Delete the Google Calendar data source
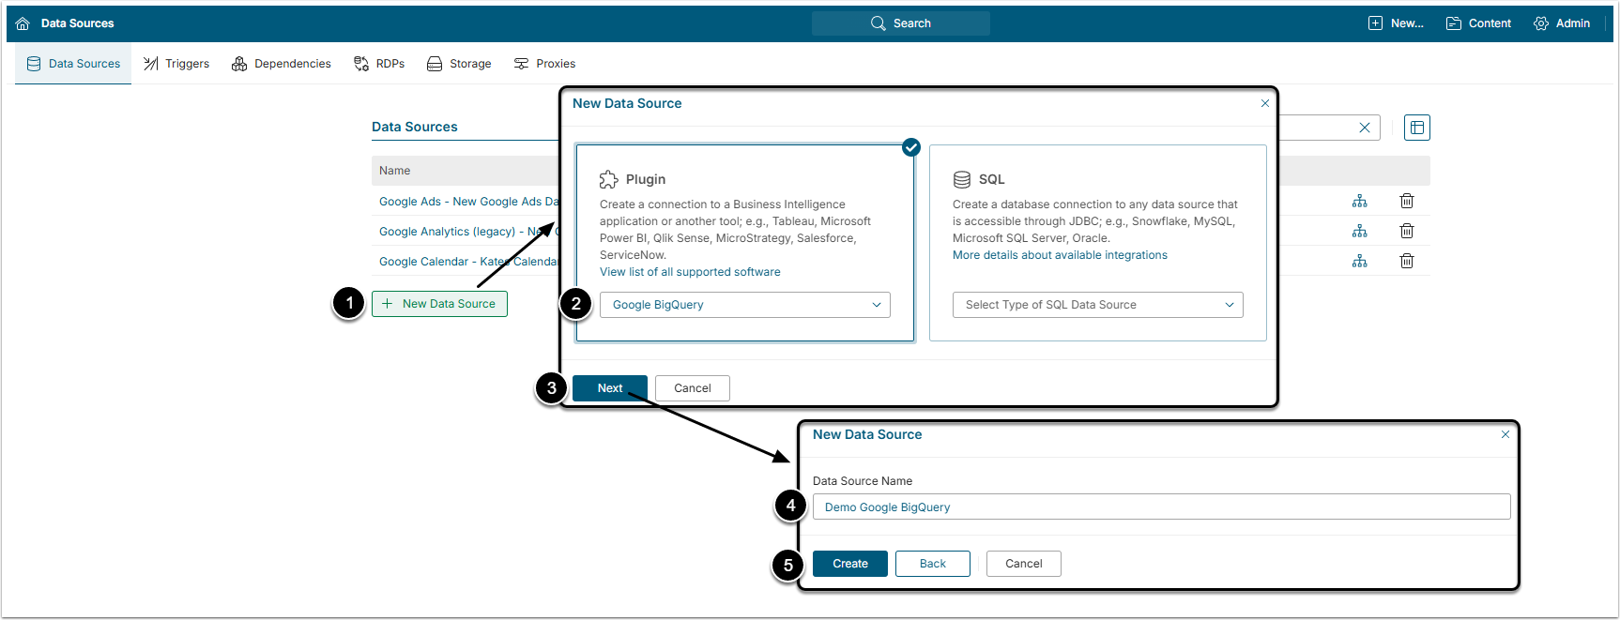 click(1406, 261)
